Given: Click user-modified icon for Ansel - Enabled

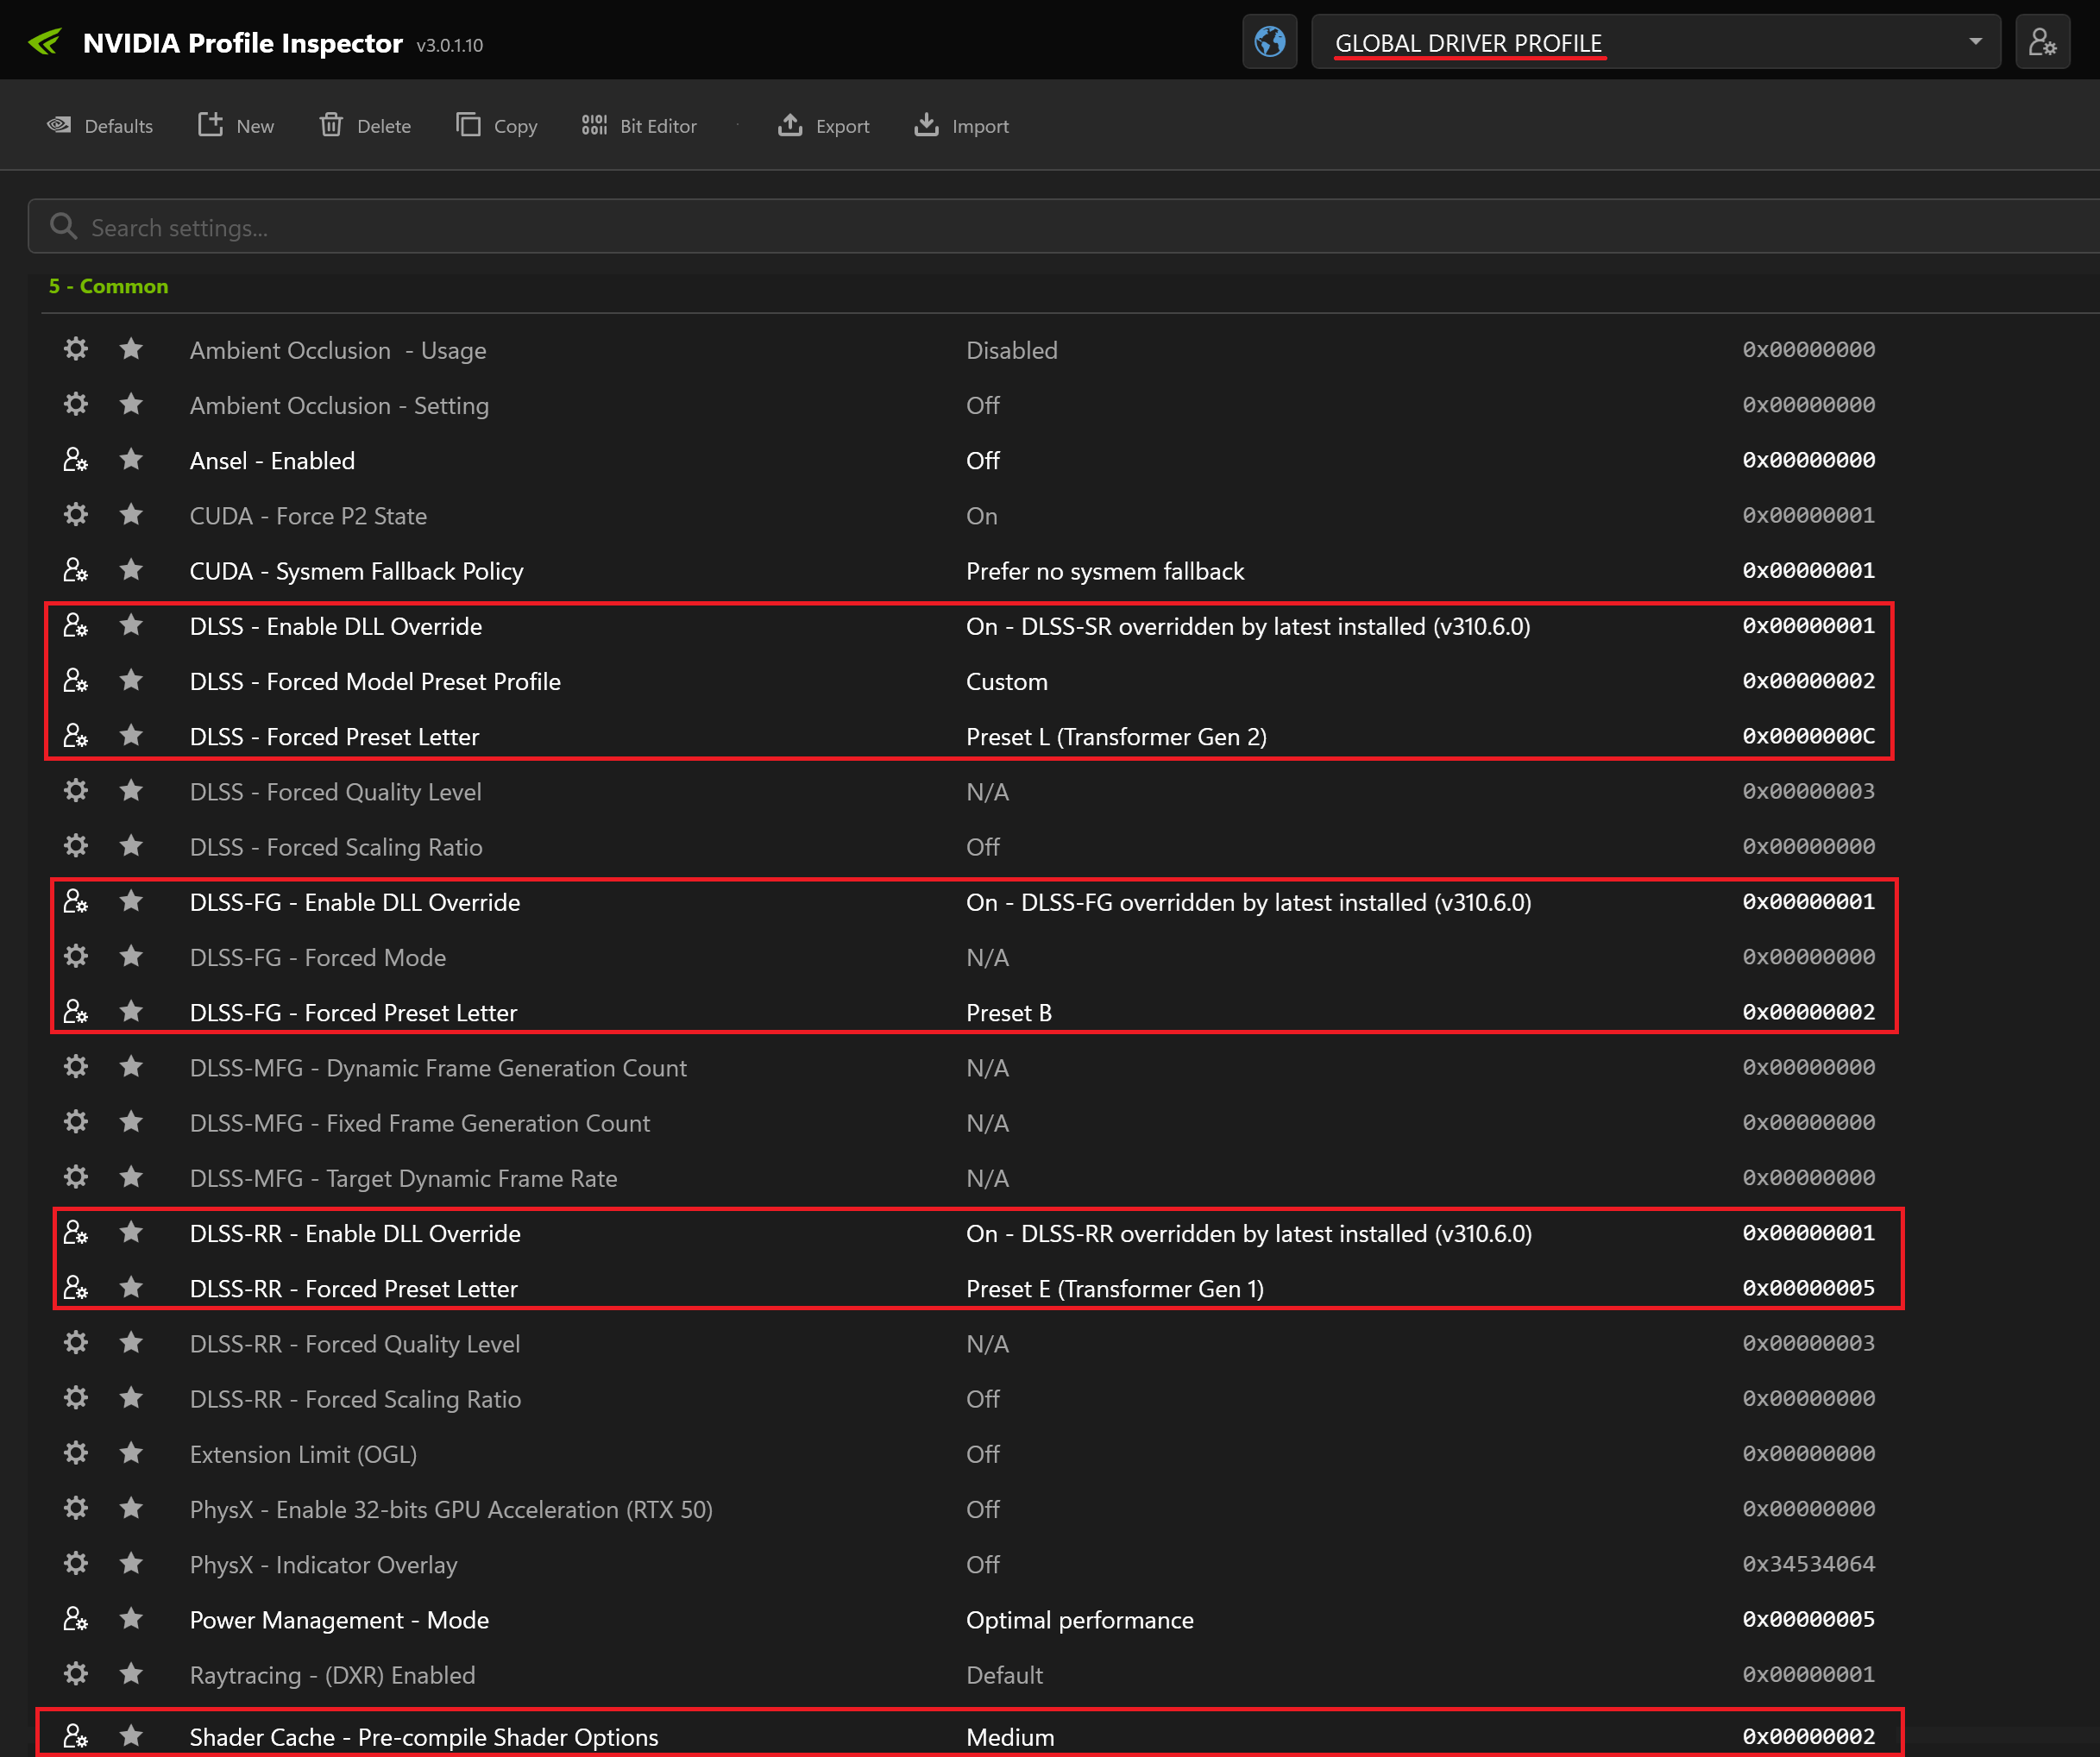Looking at the screenshot, I should pos(76,460).
